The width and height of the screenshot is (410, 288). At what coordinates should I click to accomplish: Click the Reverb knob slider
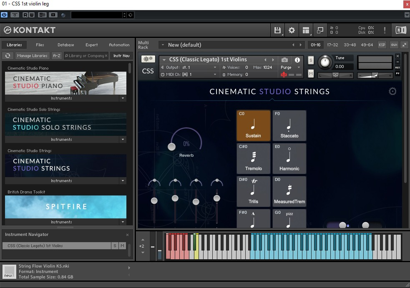click(x=171, y=146)
